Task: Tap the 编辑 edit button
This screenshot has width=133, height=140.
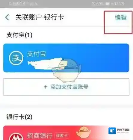Action: [121, 17]
